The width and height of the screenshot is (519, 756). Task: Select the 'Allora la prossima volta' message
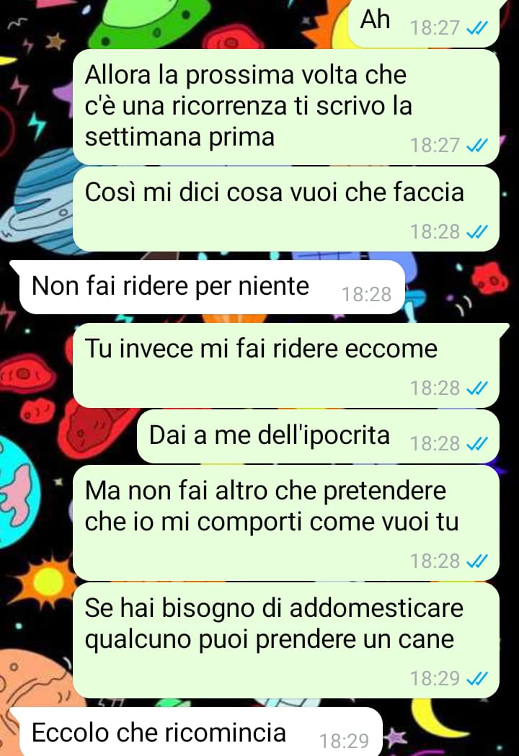click(285, 107)
